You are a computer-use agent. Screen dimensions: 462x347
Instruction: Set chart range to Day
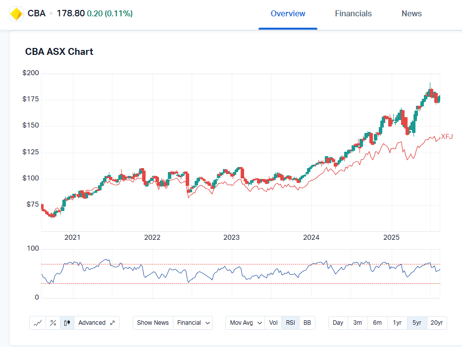click(338, 323)
